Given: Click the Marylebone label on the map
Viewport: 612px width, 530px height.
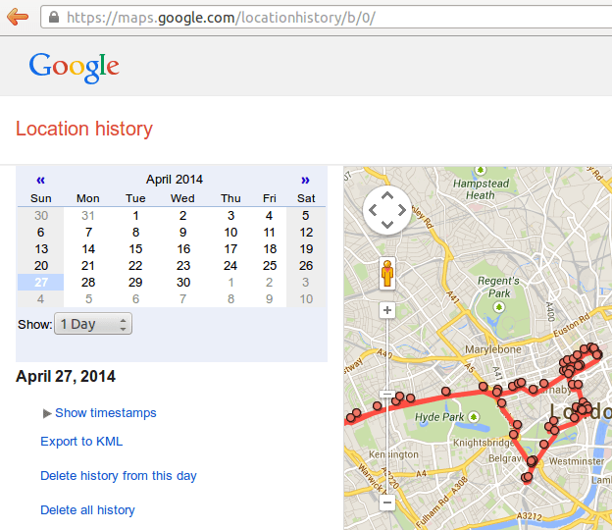Looking at the screenshot, I should click(x=492, y=349).
